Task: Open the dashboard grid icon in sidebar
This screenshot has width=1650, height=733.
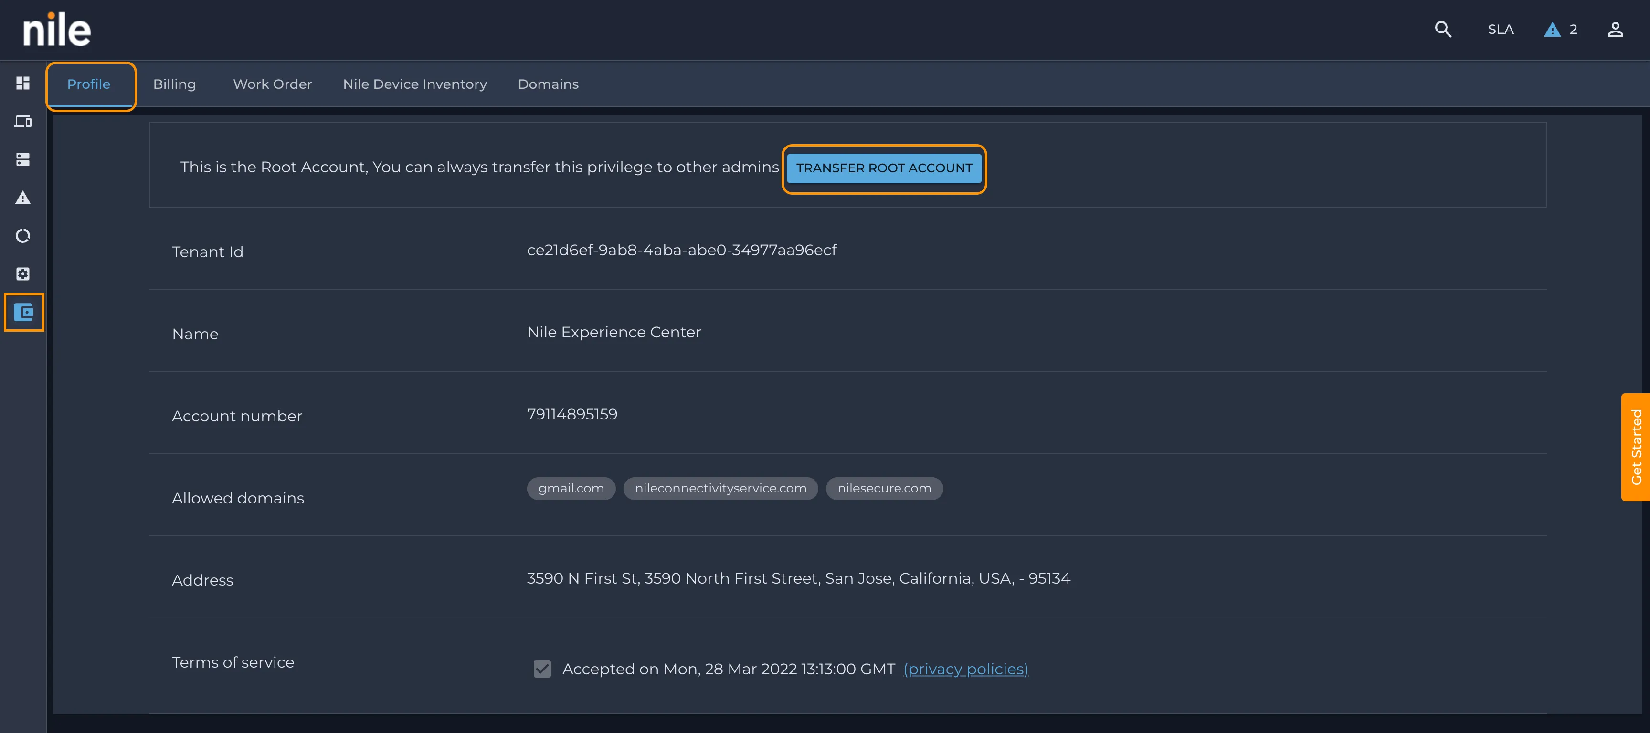Action: pyautogui.click(x=23, y=83)
